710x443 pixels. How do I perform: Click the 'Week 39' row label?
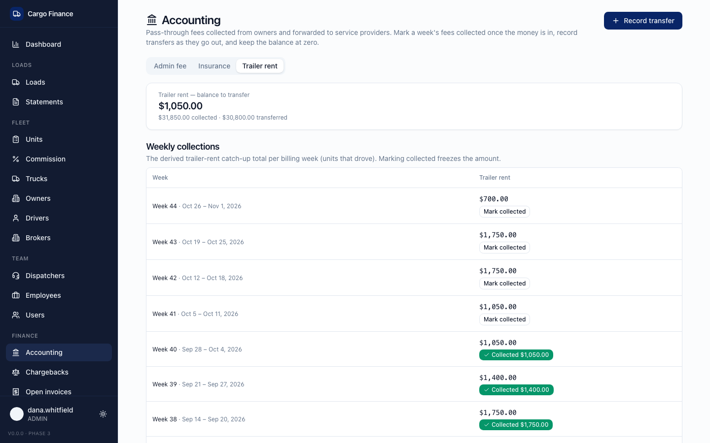pos(164,384)
